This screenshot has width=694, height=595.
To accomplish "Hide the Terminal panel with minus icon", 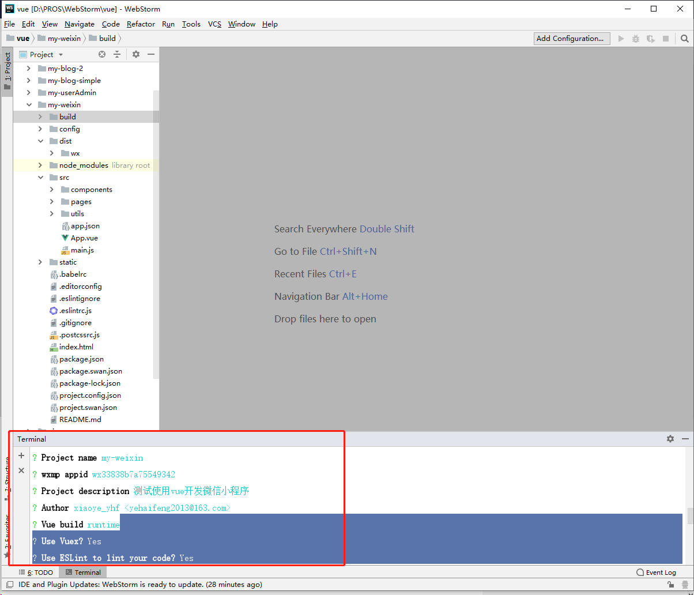I will pyautogui.click(x=685, y=439).
